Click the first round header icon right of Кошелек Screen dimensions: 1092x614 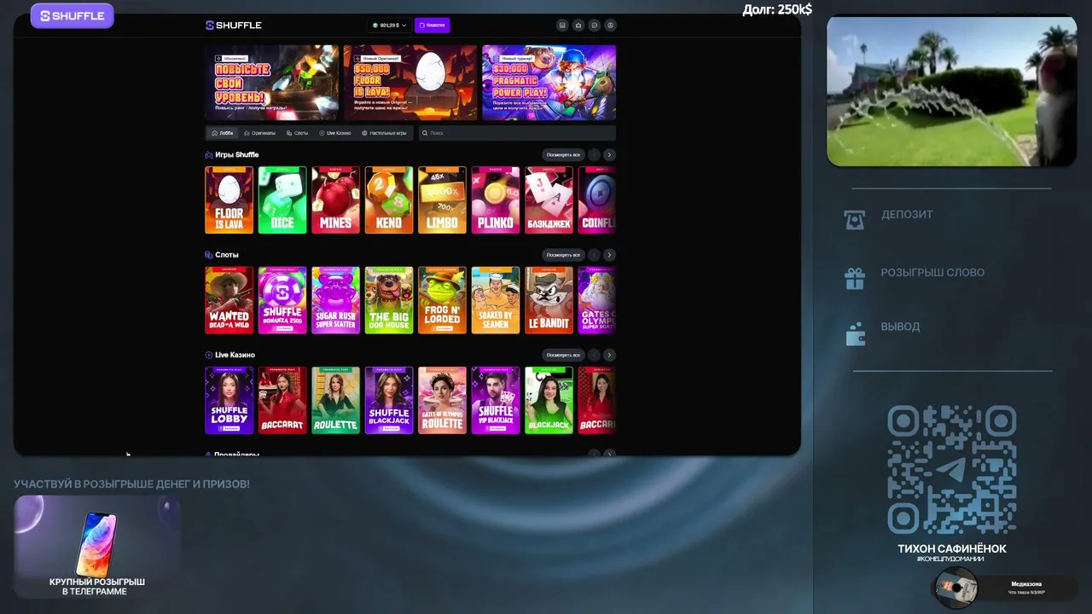point(562,26)
